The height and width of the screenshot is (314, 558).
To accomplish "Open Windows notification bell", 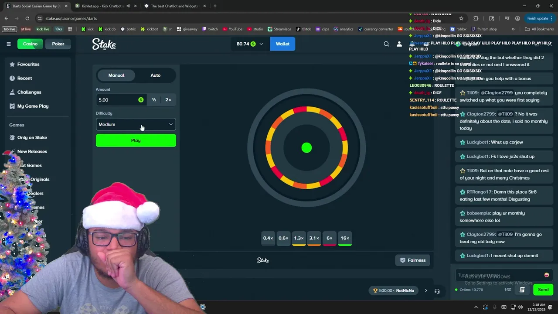I will (x=550, y=307).
